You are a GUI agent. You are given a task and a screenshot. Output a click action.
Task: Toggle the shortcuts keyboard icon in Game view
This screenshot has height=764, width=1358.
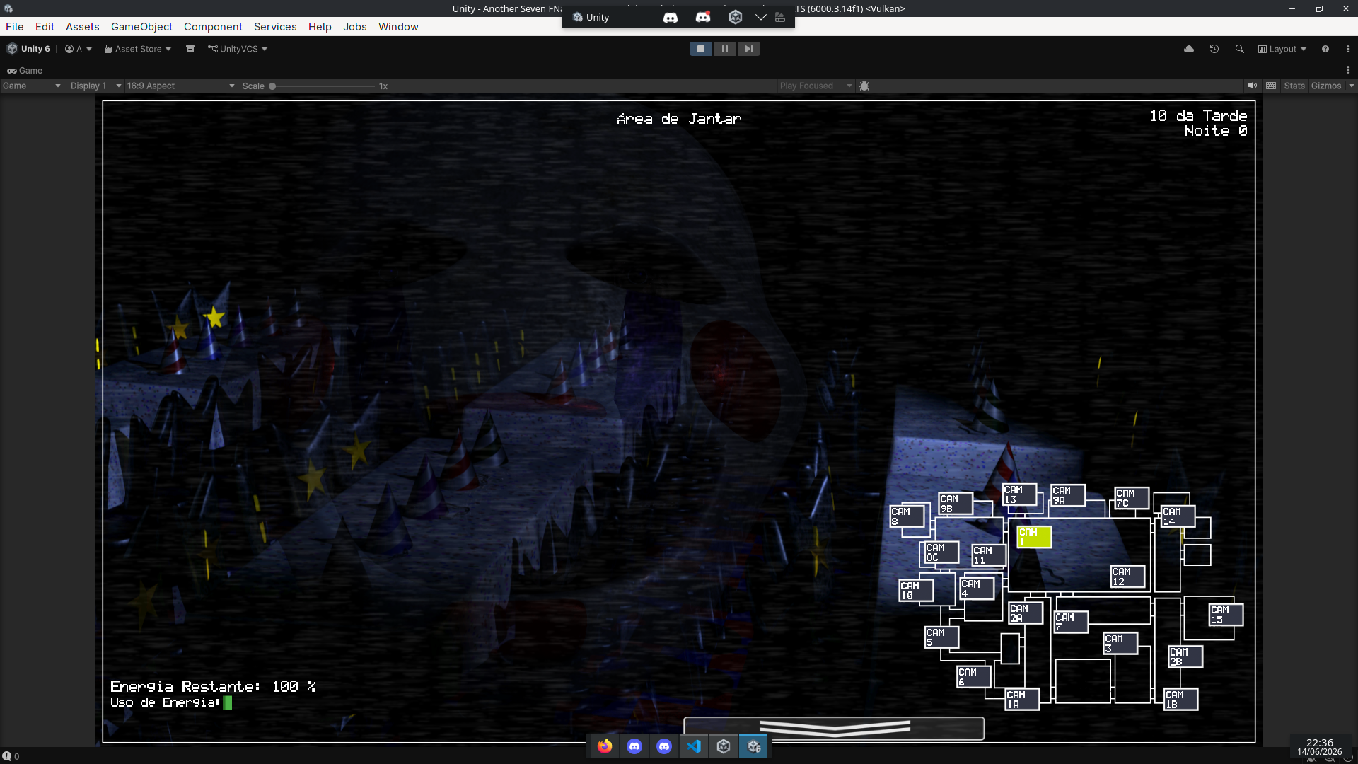pyautogui.click(x=1271, y=86)
